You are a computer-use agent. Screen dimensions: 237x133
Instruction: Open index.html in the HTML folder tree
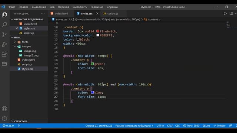click(28, 60)
